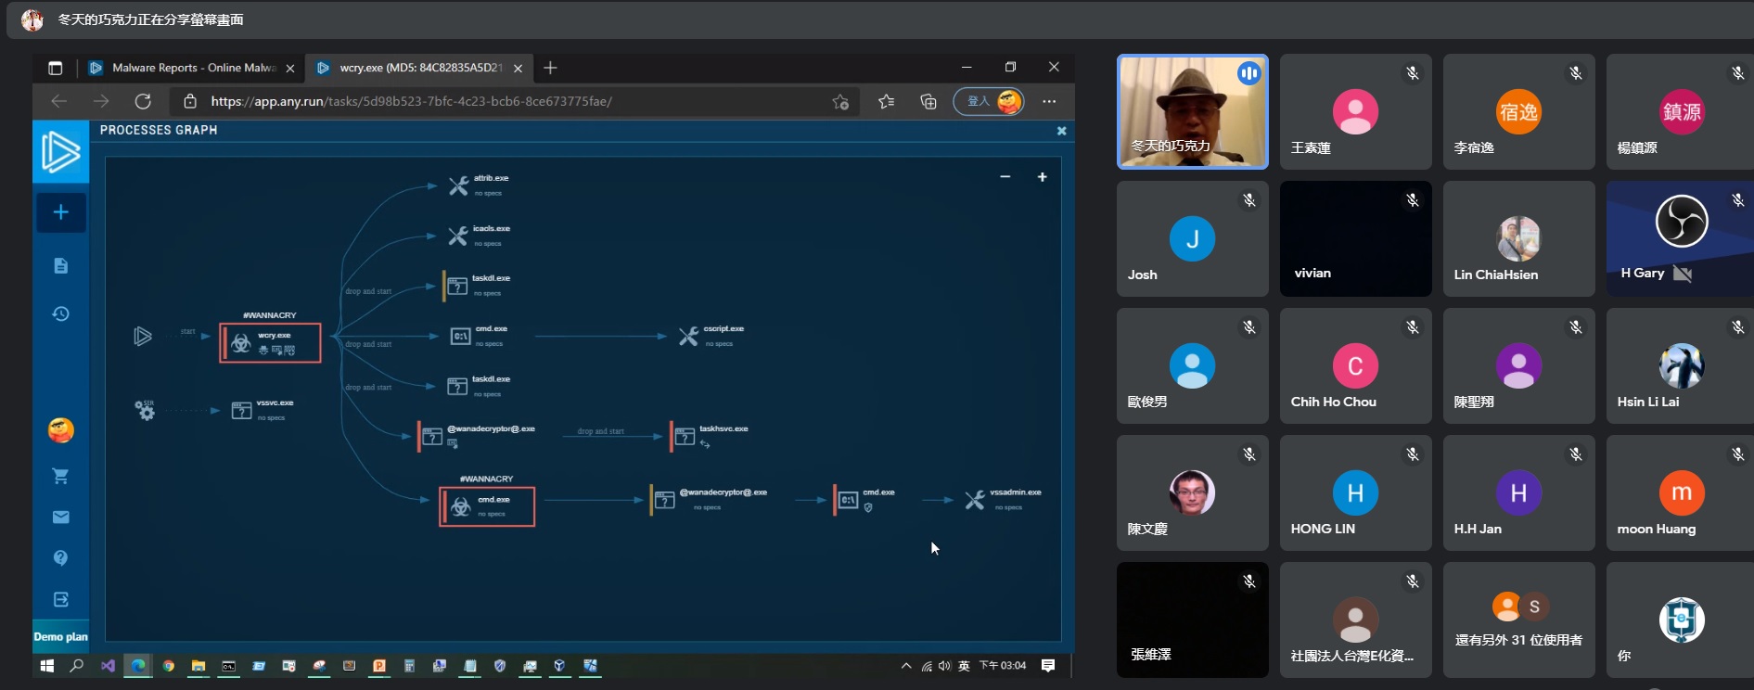Open the Favorites list icon
This screenshot has height=690, width=1754.
point(886,101)
